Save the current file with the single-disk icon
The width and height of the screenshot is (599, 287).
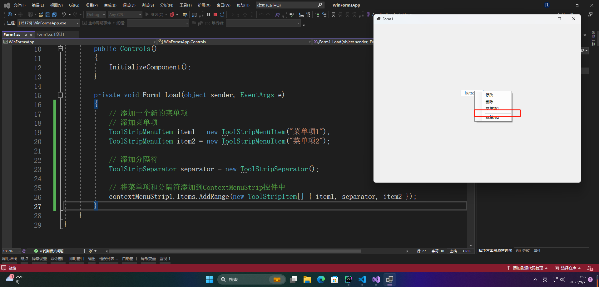tap(48, 14)
